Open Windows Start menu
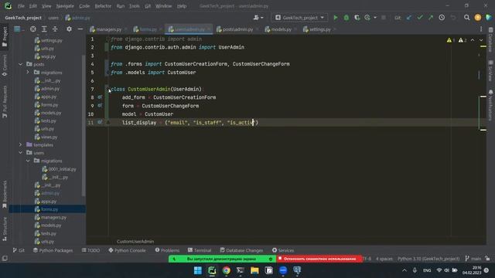Screen dimensions: 495x278 (198, 270)
